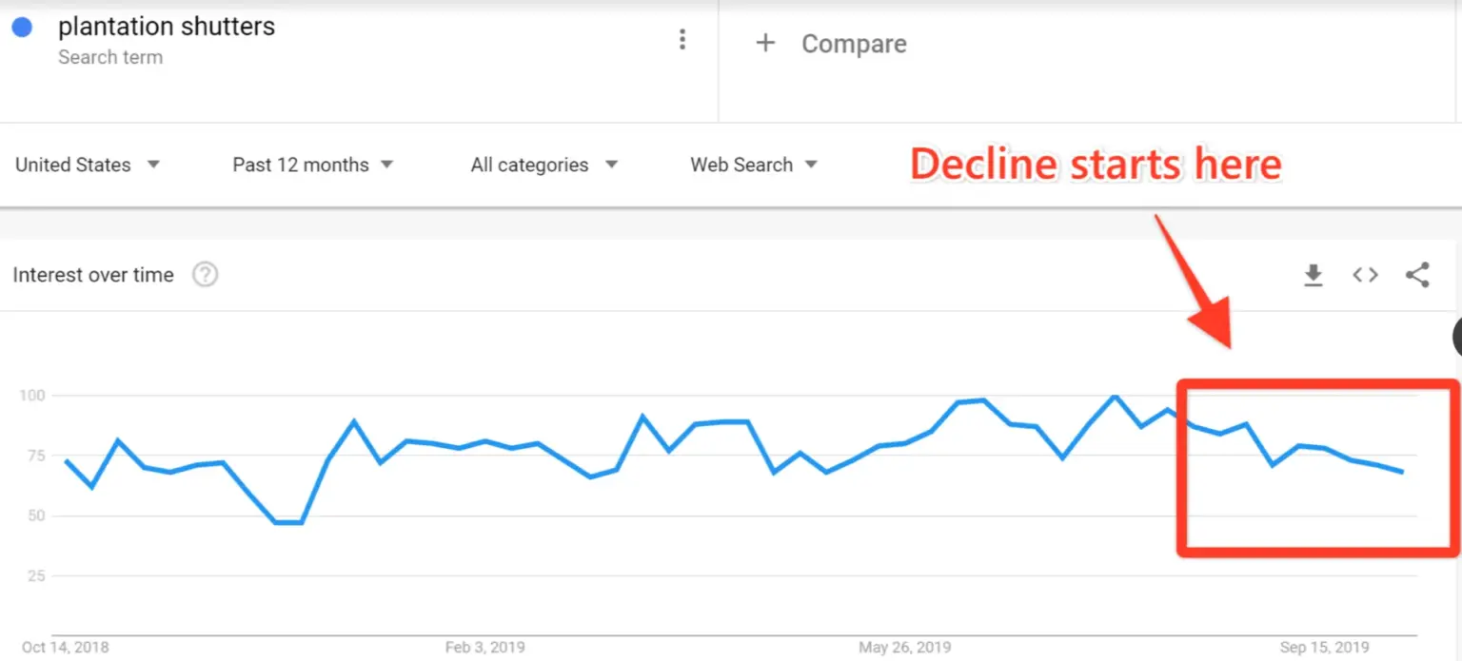
Task: Click the blue dot beside plantation shutters
Action: [22, 28]
